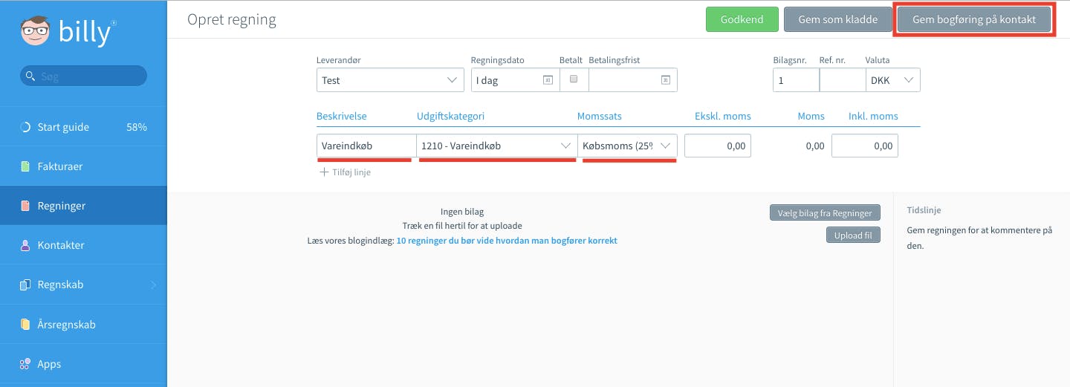This screenshot has width=1070, height=387.
Task: Click Gem bogføring på kontakt button
Action: point(973,19)
